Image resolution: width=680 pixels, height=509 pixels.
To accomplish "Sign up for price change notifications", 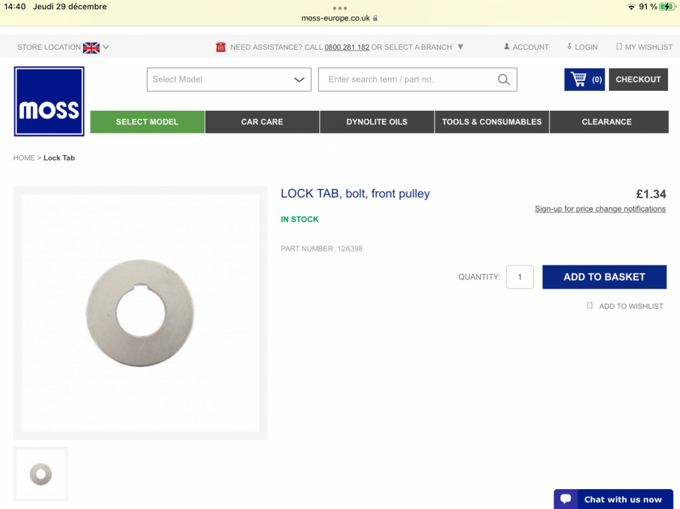I will click(600, 209).
